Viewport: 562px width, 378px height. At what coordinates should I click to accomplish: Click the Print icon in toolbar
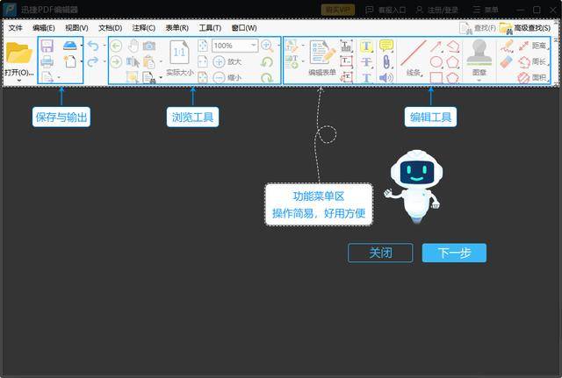pyautogui.click(x=47, y=61)
